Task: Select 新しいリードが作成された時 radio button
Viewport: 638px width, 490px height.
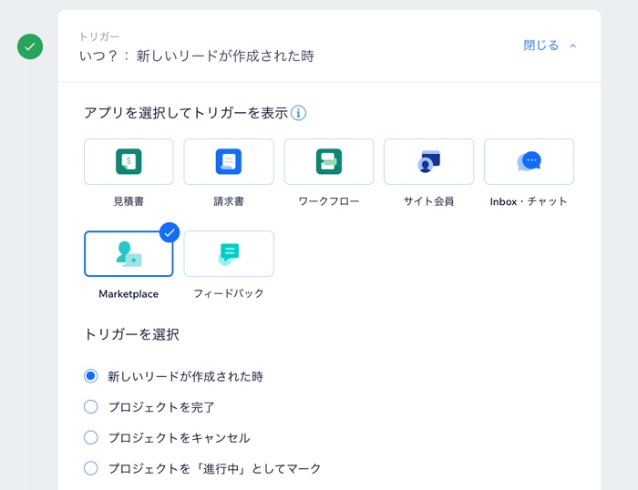Action: click(x=90, y=376)
